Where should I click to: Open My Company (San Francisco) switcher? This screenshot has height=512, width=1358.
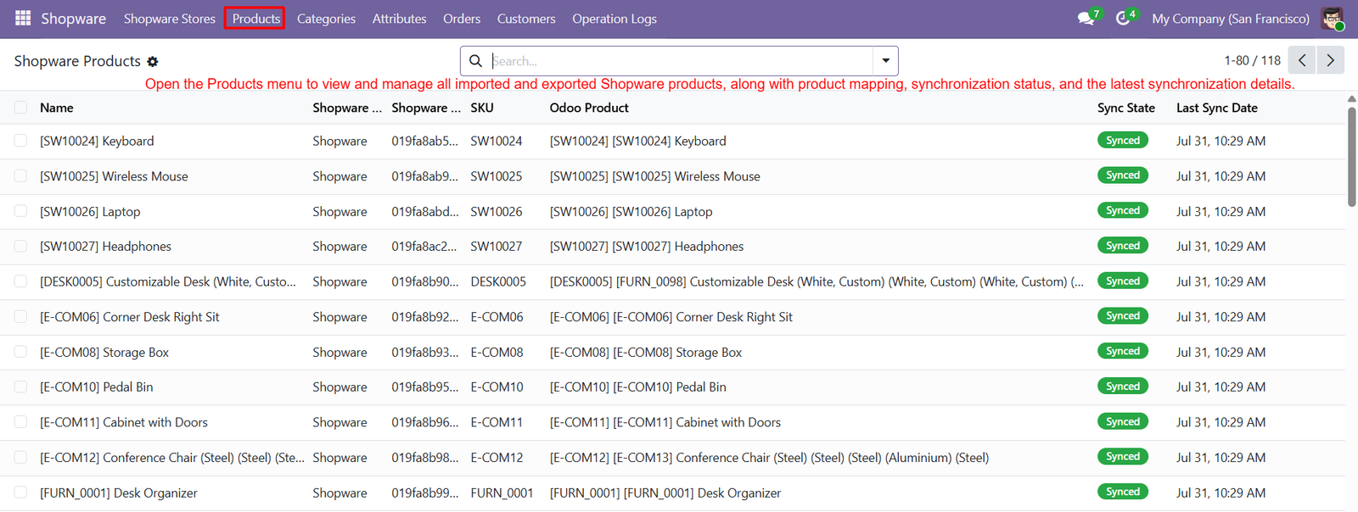pos(1230,19)
